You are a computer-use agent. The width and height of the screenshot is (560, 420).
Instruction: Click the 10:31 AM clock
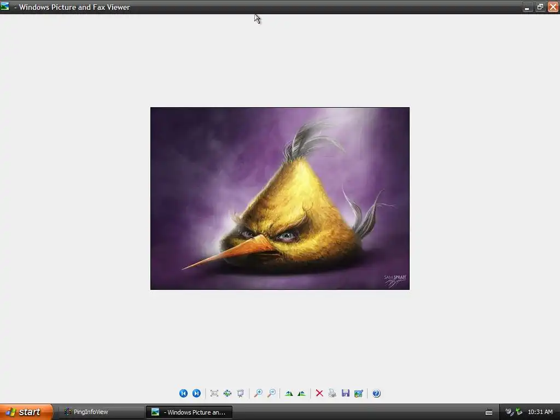click(x=540, y=412)
